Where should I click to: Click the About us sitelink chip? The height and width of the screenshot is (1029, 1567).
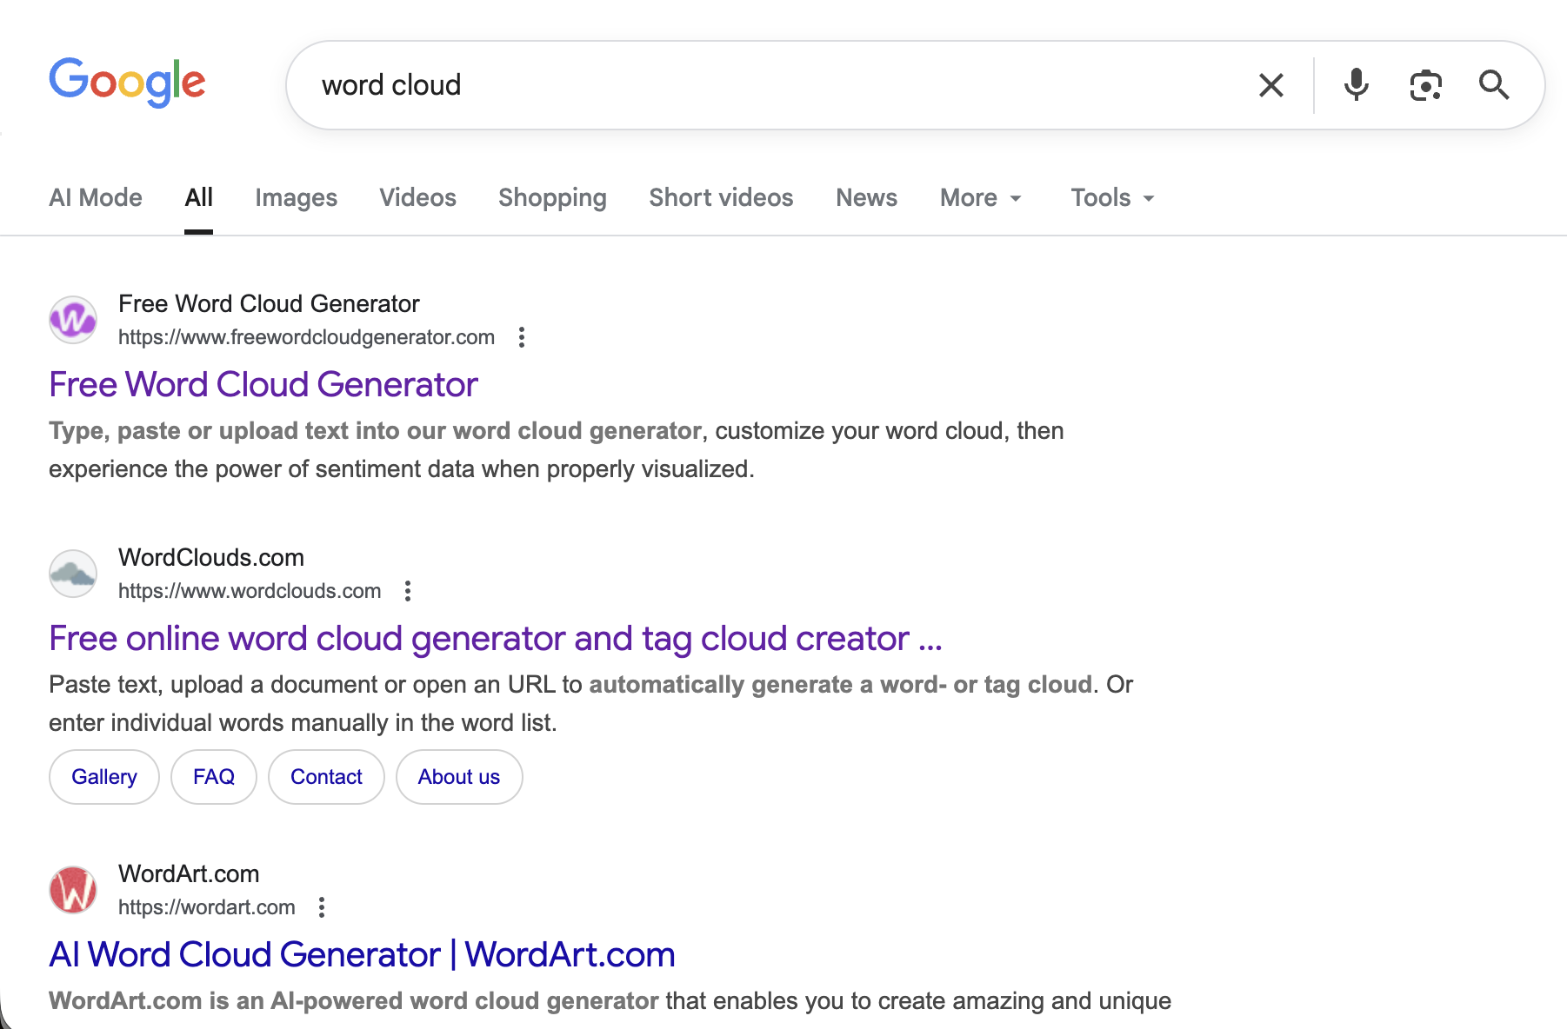459,777
